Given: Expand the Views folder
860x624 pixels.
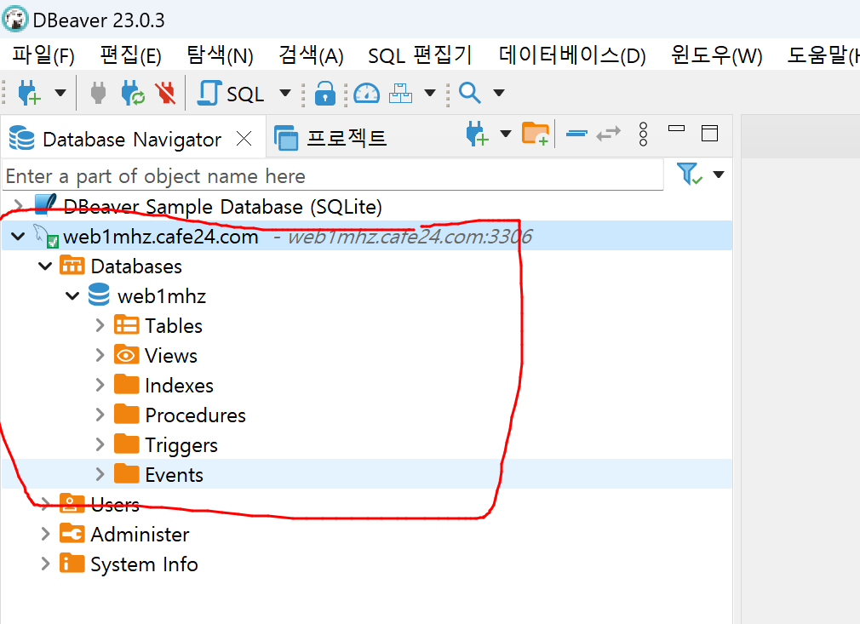Looking at the screenshot, I should tap(100, 355).
